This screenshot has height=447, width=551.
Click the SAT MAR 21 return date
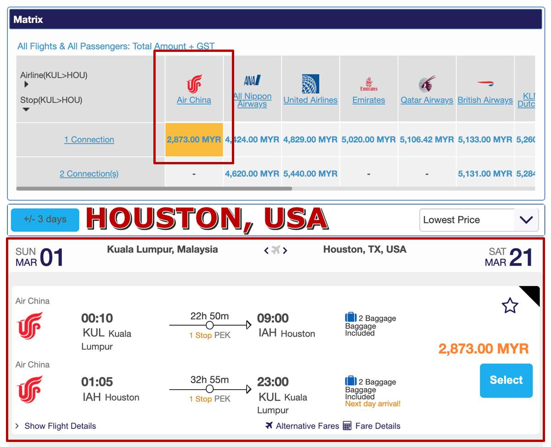coord(509,257)
